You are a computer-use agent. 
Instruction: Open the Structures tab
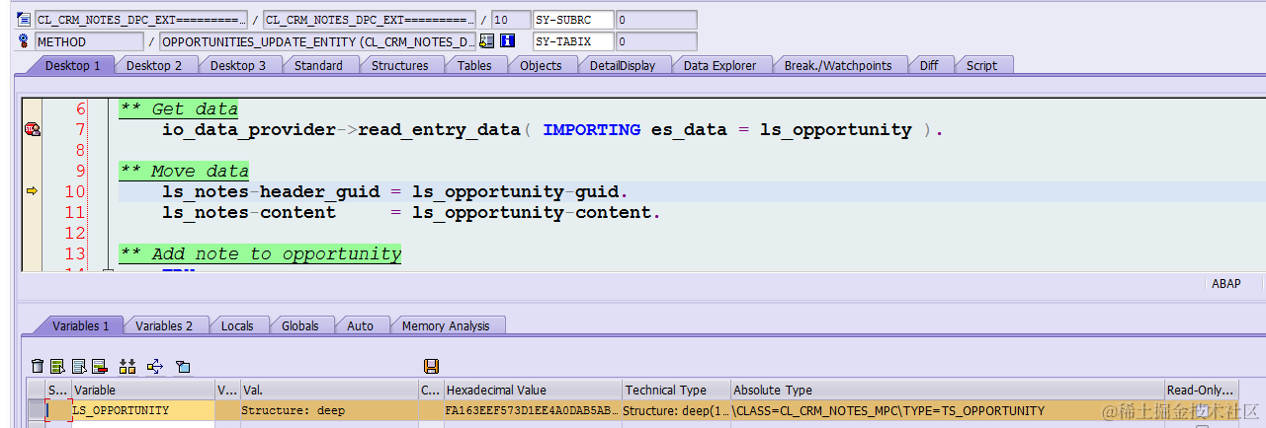[399, 65]
